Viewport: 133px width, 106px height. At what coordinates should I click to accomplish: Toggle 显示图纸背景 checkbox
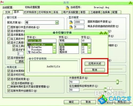point(9,79)
